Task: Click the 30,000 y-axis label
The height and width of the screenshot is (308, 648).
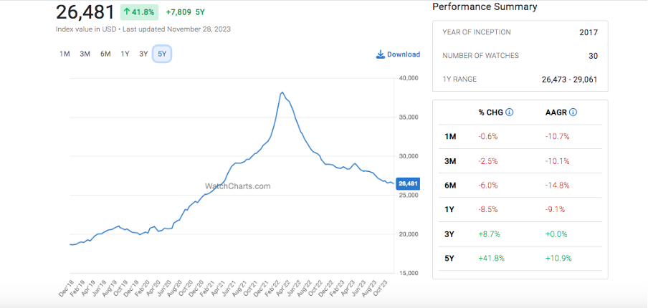Action: [410, 156]
